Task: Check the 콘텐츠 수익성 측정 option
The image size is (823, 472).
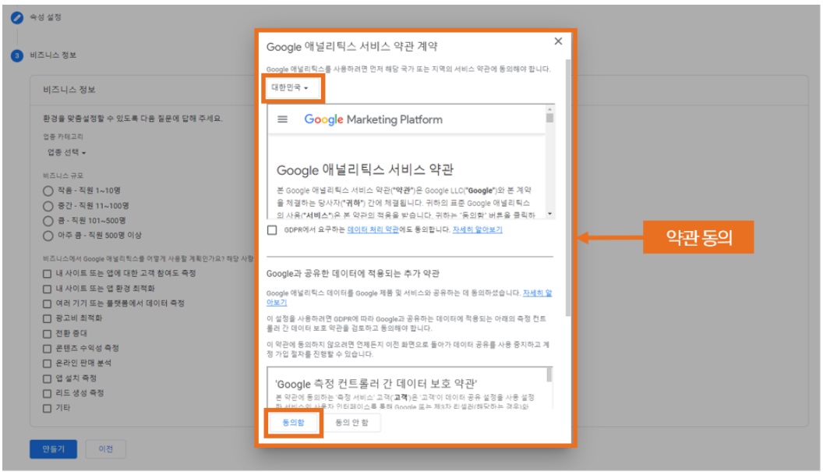Action: tap(48, 349)
